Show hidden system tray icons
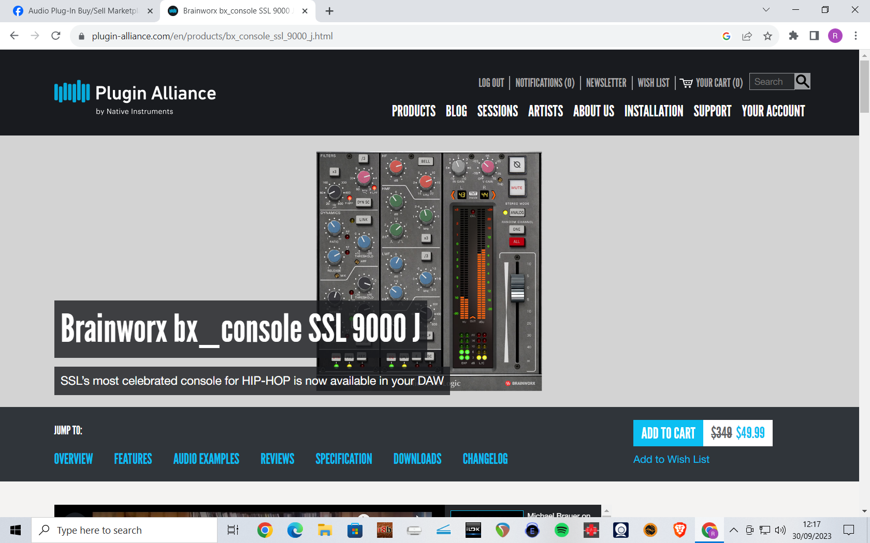The width and height of the screenshot is (870, 543). tap(734, 530)
